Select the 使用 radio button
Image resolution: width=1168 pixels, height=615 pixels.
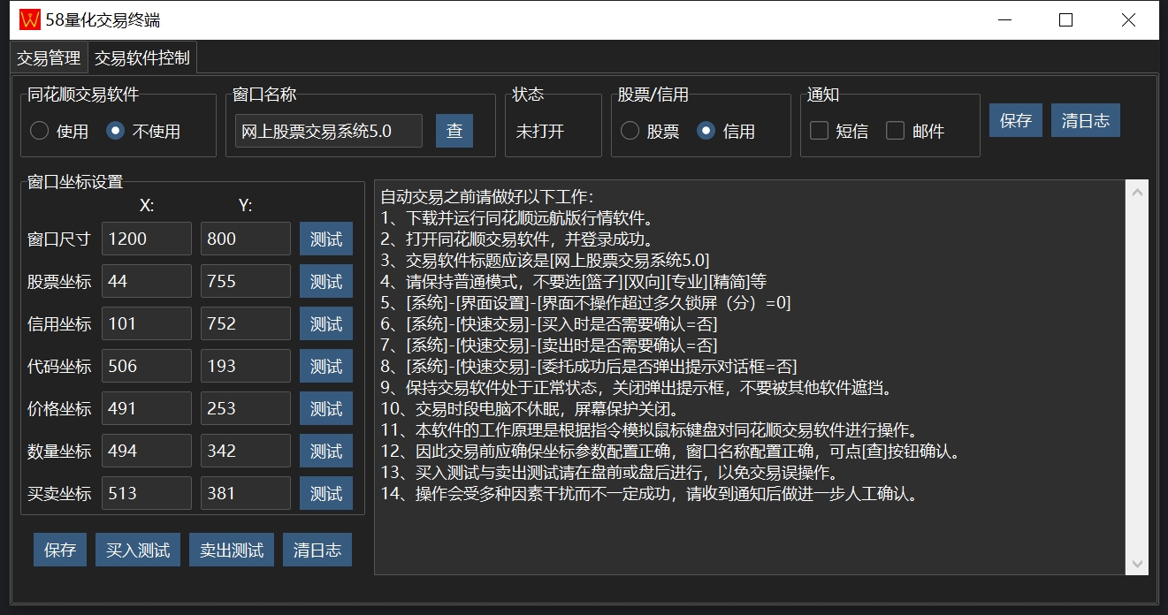(x=40, y=131)
